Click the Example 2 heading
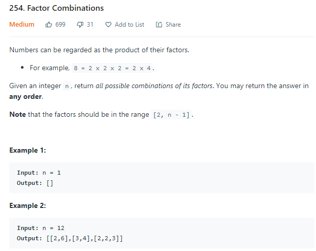316x251 pixels. pos(28,205)
